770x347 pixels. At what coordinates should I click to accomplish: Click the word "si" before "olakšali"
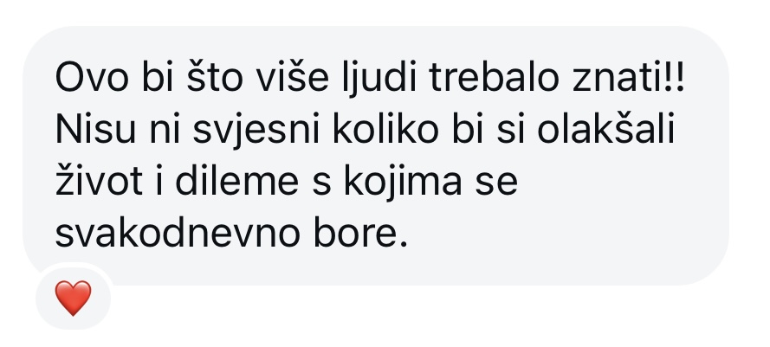510,131
